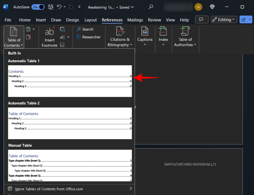Click the Undo arrow
The width and height of the screenshot is (254, 195).
(x=59, y=7)
